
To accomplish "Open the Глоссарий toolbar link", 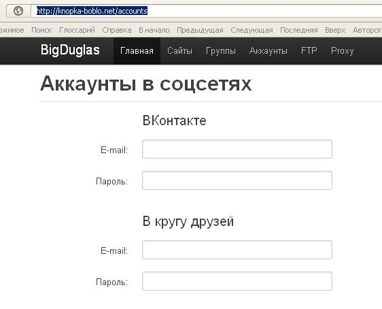I will 77,30.
